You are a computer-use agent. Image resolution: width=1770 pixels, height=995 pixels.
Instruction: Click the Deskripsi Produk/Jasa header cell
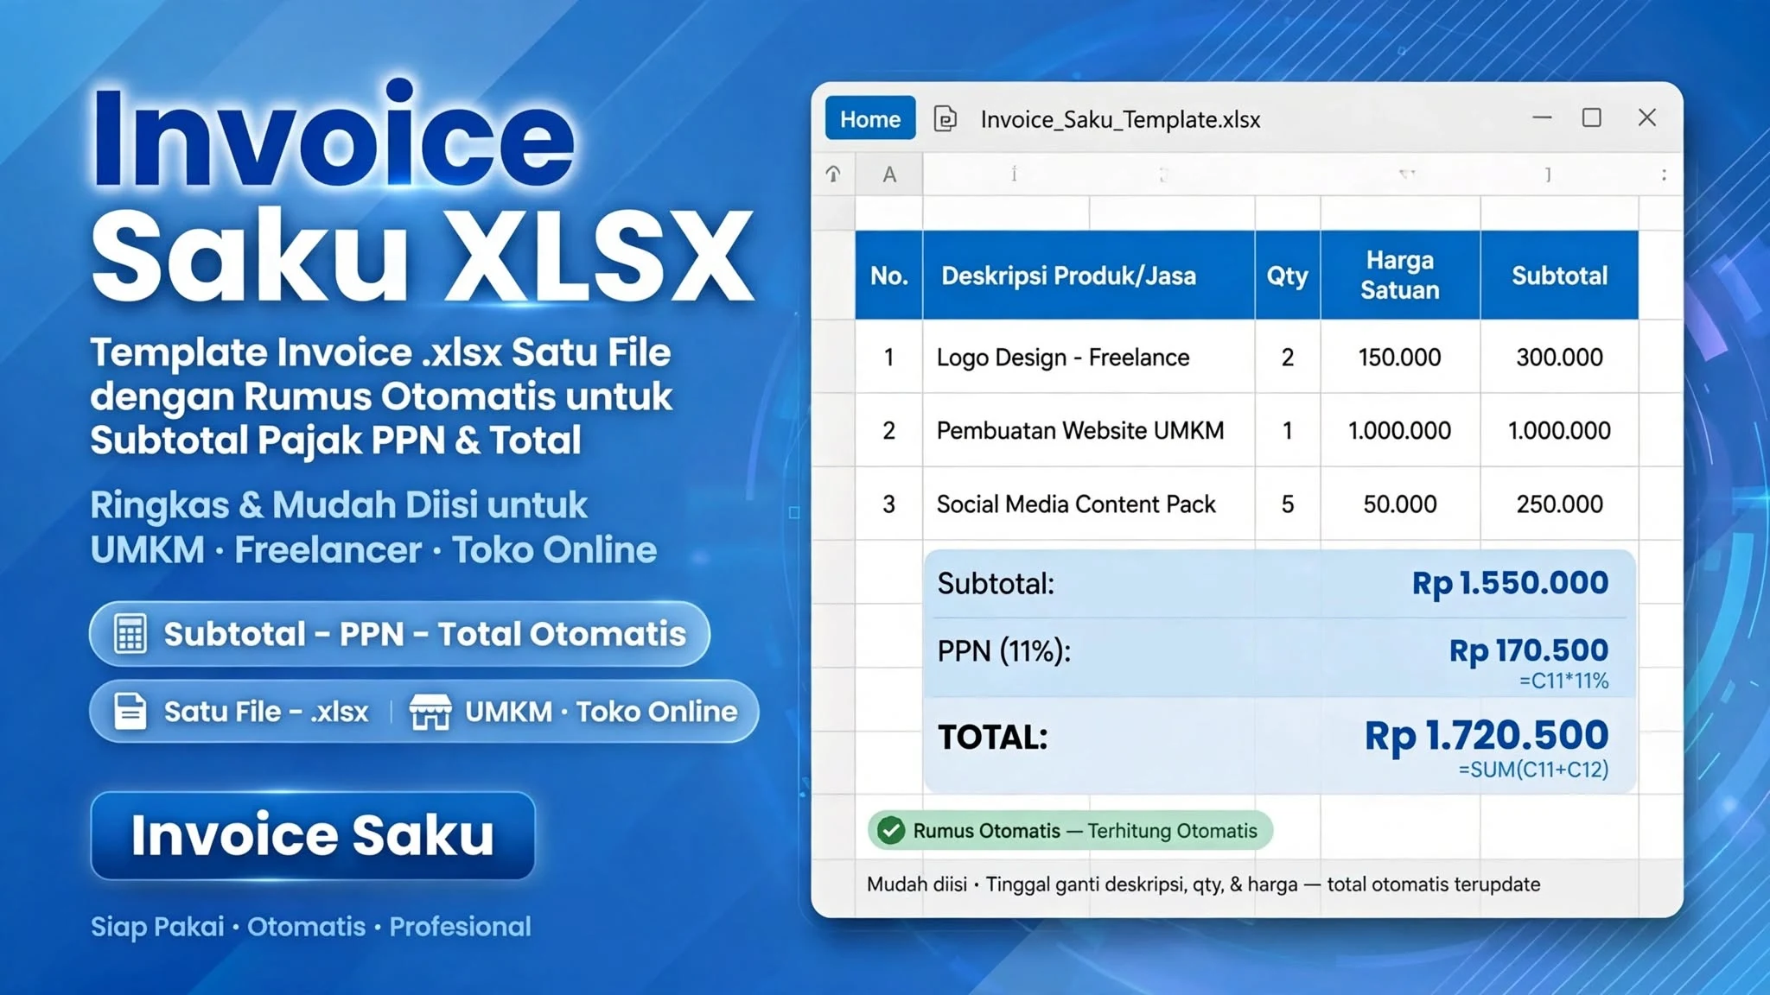[x=1088, y=276]
